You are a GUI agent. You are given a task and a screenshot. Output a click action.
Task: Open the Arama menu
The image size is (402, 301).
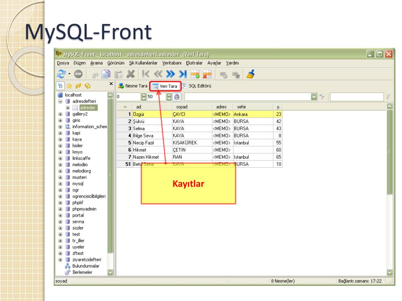coord(97,63)
